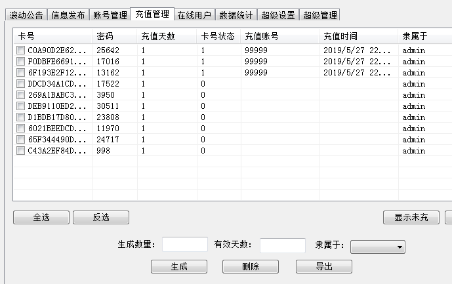Click card number DDCD34A1CD... text
The height and width of the screenshot is (284, 452).
tap(57, 84)
